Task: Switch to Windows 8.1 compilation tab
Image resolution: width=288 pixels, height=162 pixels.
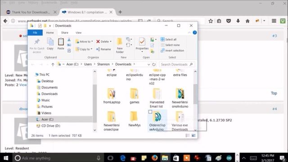Action: click(x=87, y=12)
